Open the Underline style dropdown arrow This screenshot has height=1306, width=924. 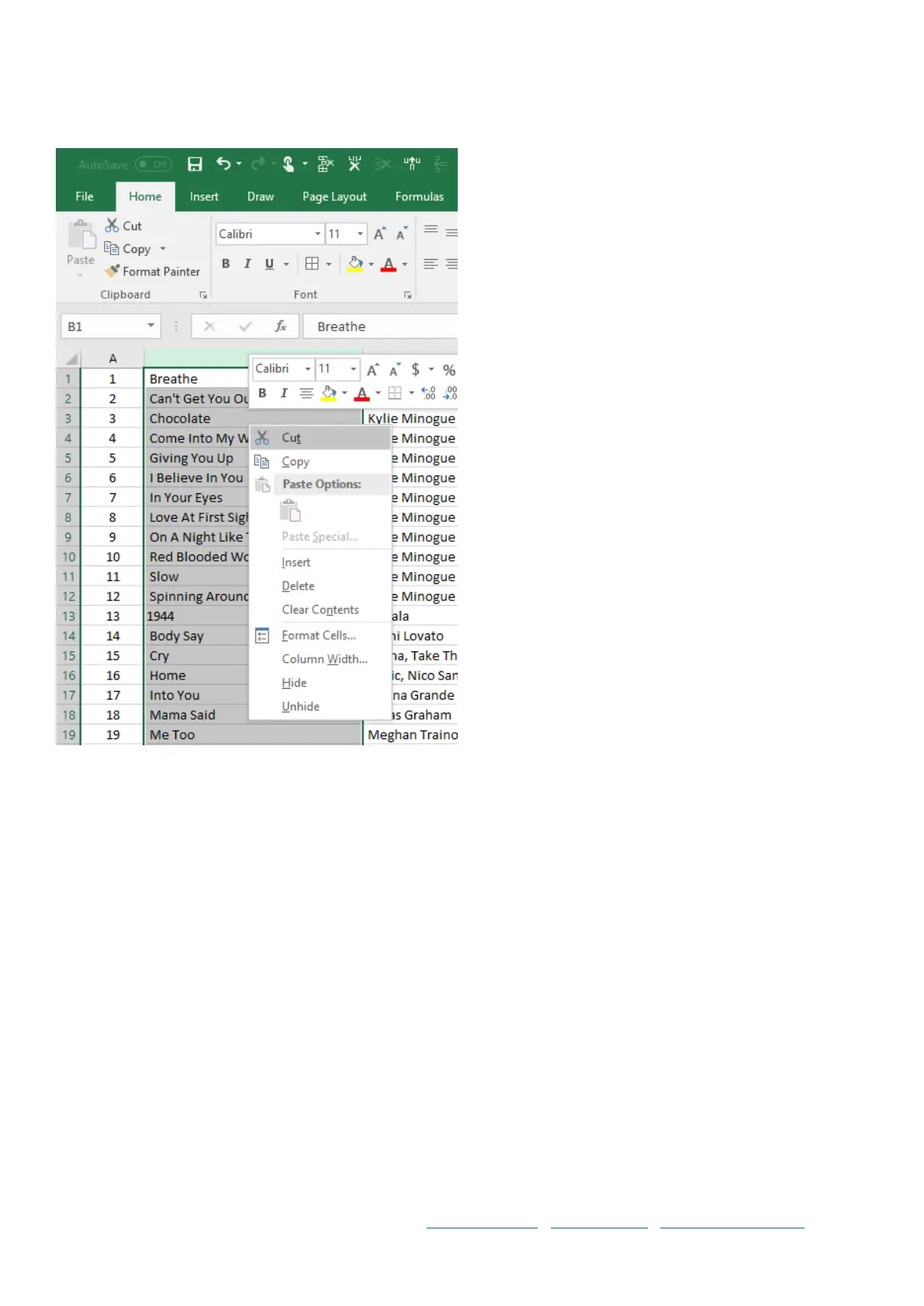(286, 264)
